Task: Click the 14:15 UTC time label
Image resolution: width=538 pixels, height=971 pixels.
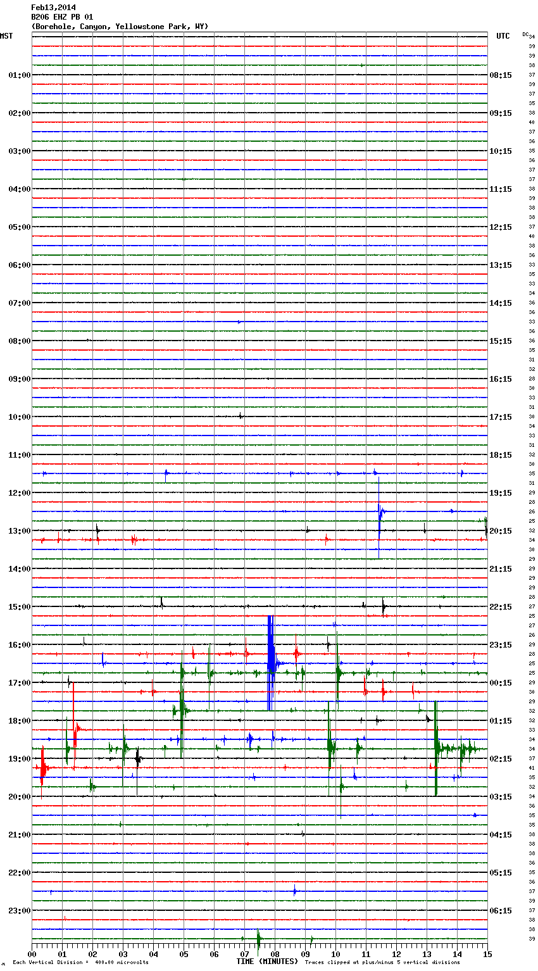Action: tap(501, 303)
